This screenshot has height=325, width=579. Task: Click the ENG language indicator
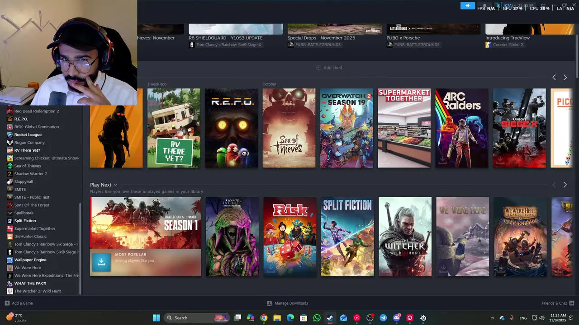click(523, 318)
